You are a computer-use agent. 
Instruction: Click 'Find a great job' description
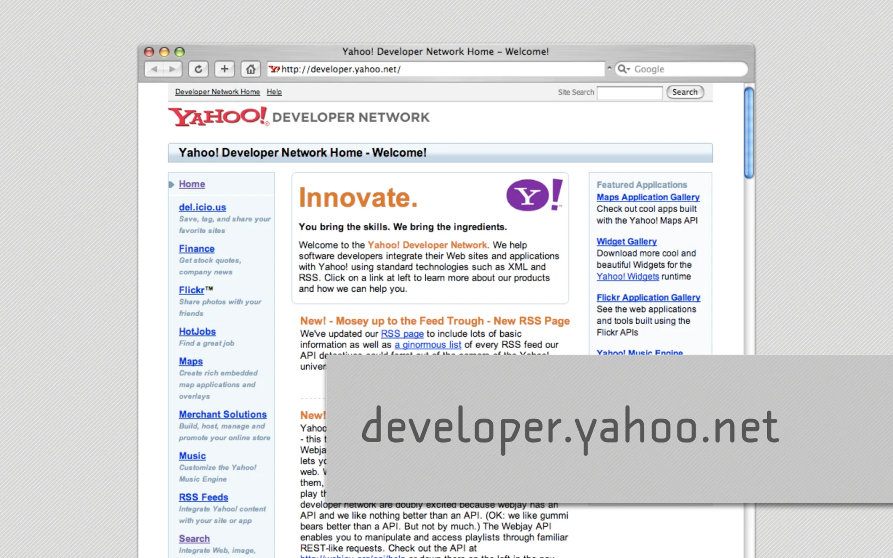point(207,343)
